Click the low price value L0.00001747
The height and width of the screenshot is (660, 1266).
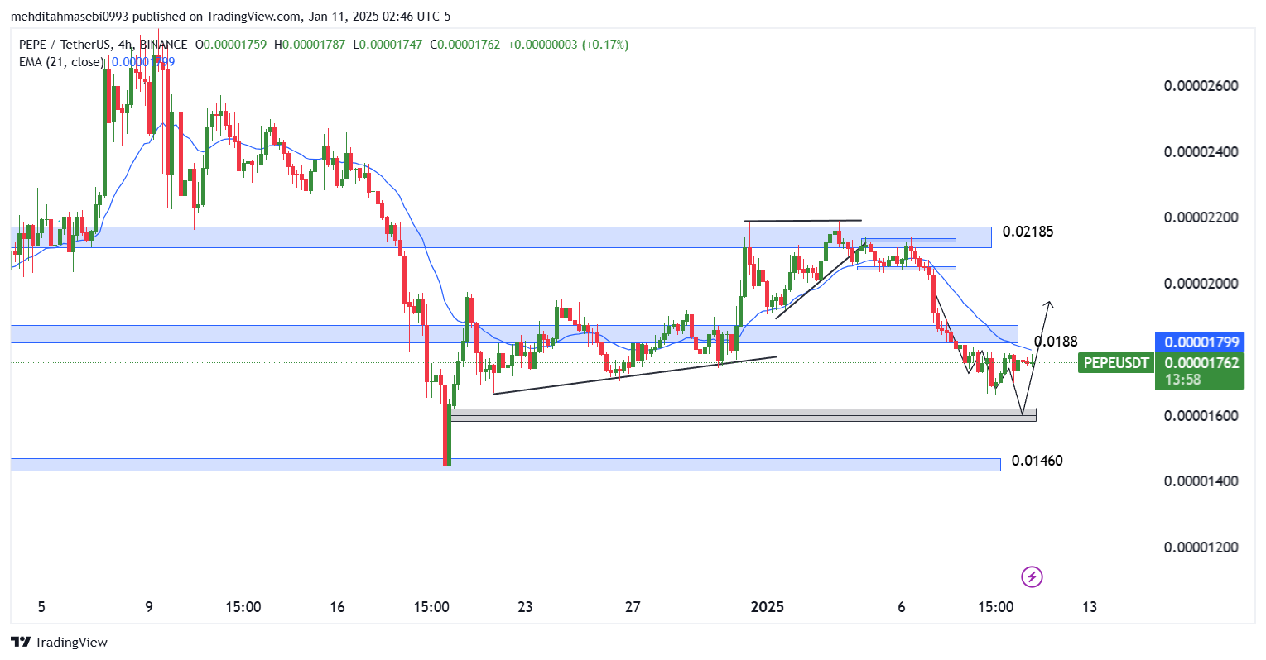pyautogui.click(x=387, y=45)
